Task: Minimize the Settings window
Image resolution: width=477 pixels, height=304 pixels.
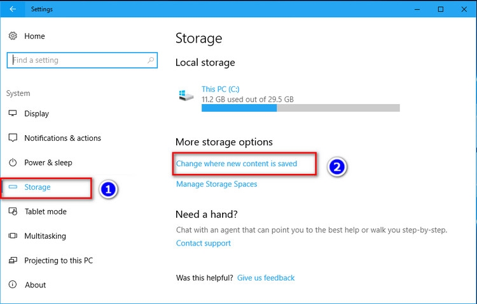Action: point(417,9)
